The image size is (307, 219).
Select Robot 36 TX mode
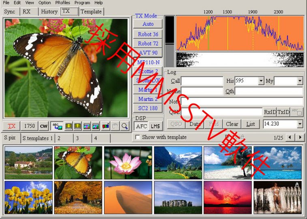pos(148,34)
